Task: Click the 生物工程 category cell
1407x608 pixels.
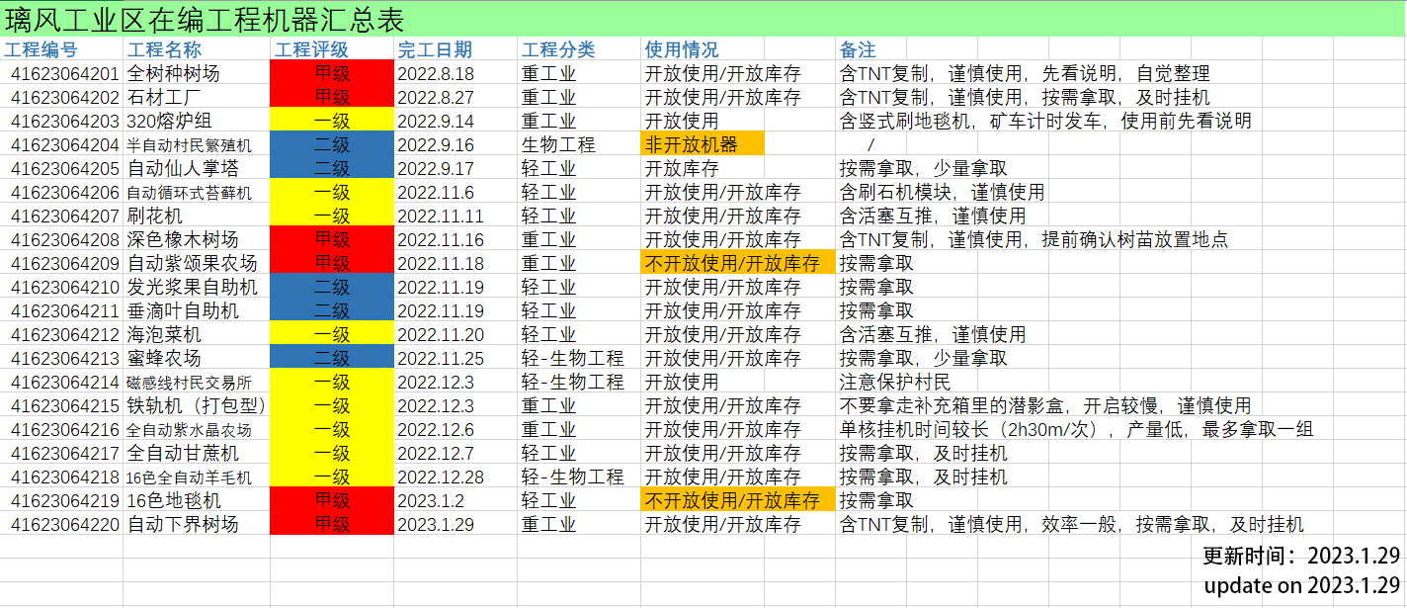Action: (x=558, y=145)
